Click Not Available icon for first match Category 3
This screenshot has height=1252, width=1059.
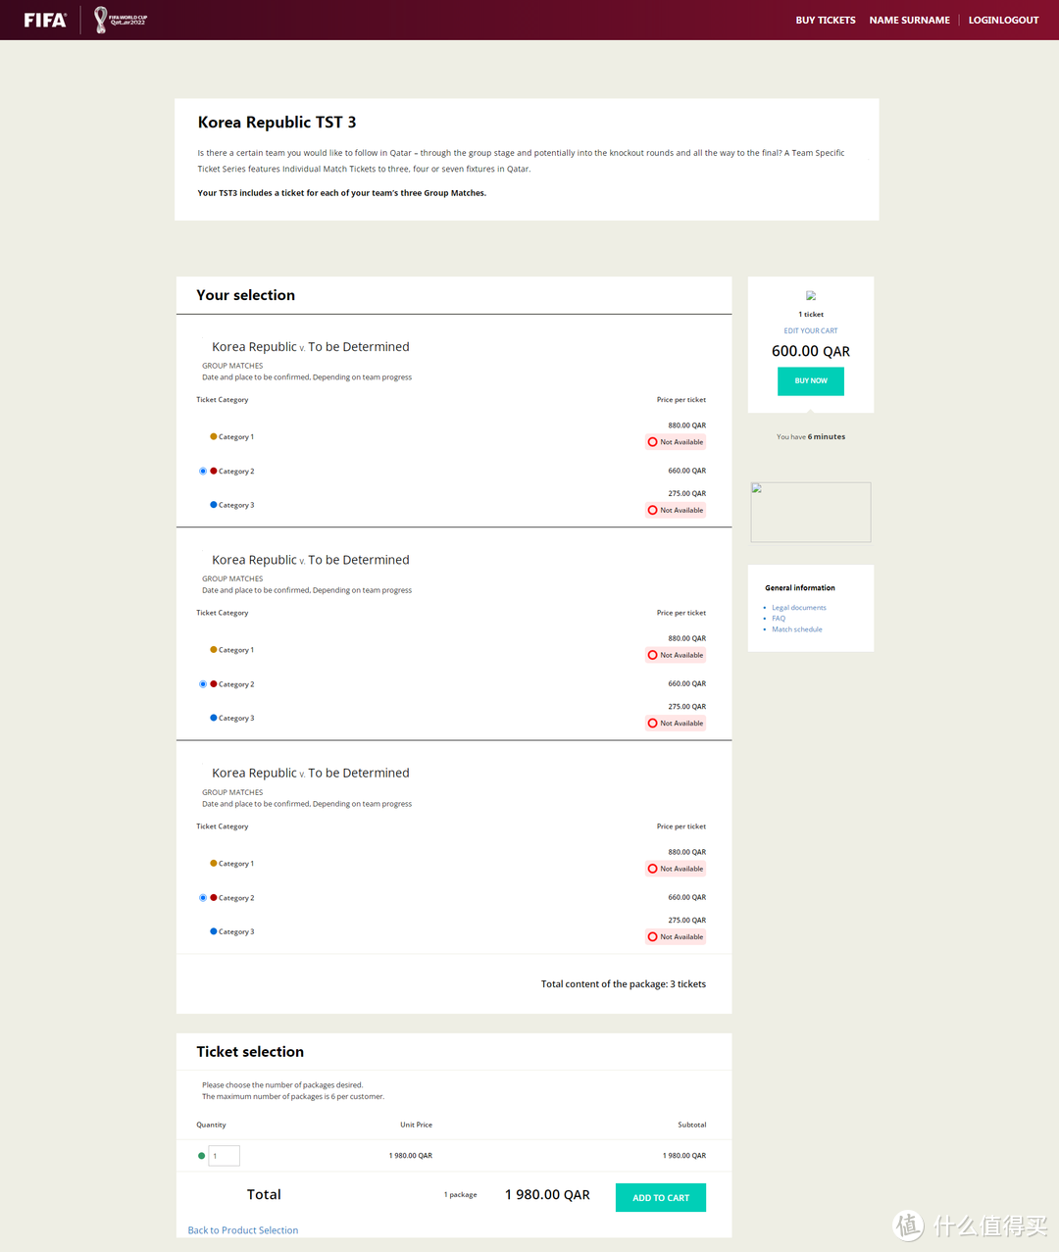[652, 510]
